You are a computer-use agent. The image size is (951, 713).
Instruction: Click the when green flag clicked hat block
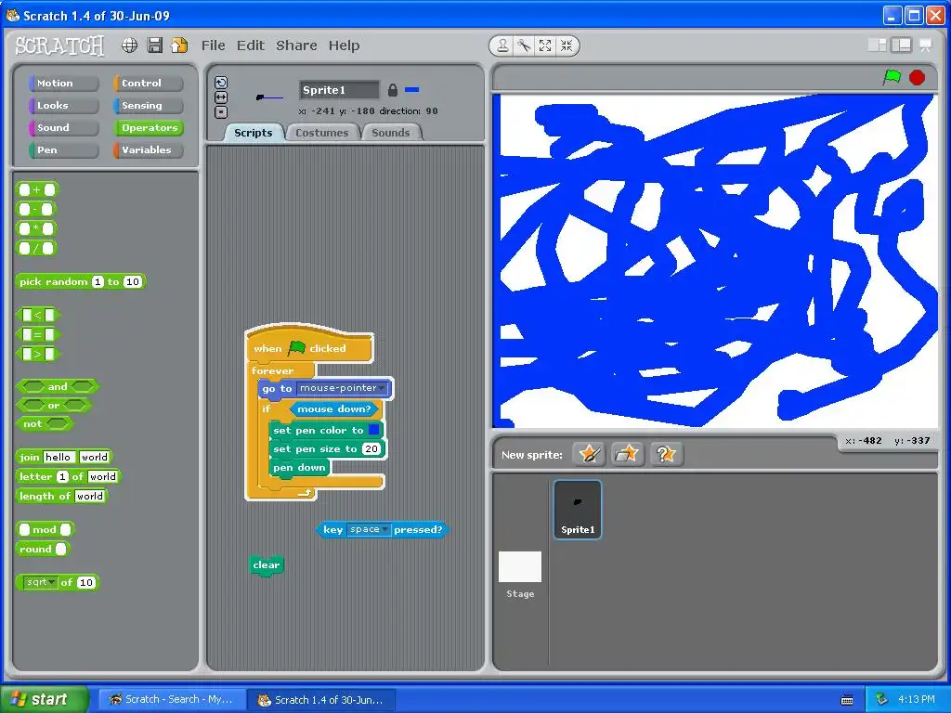click(308, 347)
